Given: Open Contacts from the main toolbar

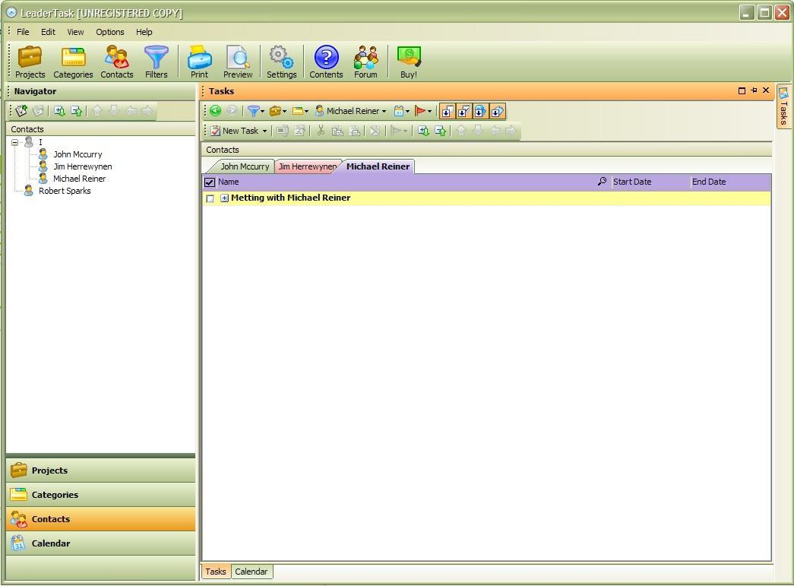Looking at the screenshot, I should 116,62.
